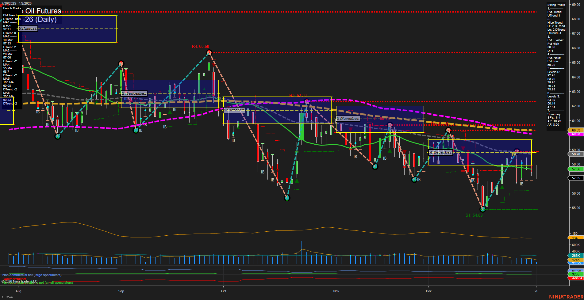Screen dimensions: 584x300
Task: Click the Non-commercial net (large speculators) legend label
Action: coord(32,275)
